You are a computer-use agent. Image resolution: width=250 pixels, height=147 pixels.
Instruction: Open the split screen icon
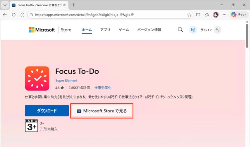[x=198, y=15]
